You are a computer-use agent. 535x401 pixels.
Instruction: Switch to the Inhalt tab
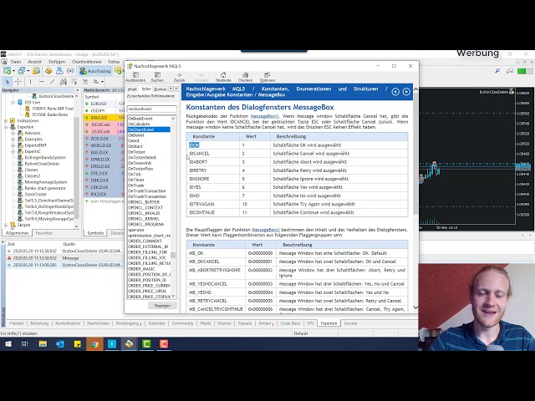pos(132,89)
